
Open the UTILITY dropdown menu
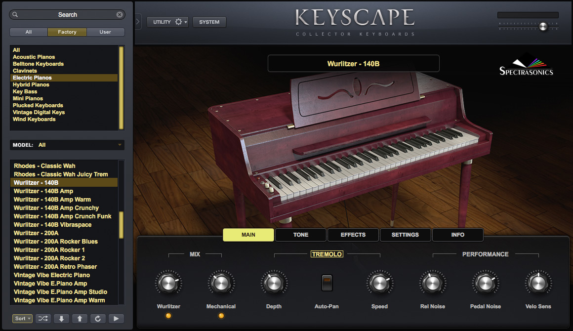(x=168, y=22)
